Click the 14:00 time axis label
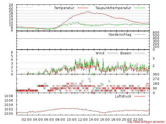The image size is (166, 124). [x=94, y=120]
